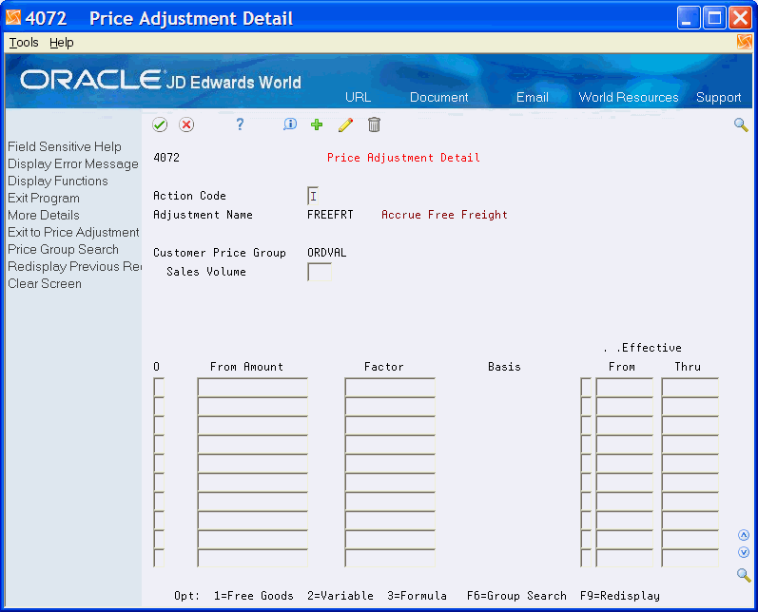Open help with the question mark icon
Image resolution: width=758 pixels, height=612 pixels.
click(240, 124)
